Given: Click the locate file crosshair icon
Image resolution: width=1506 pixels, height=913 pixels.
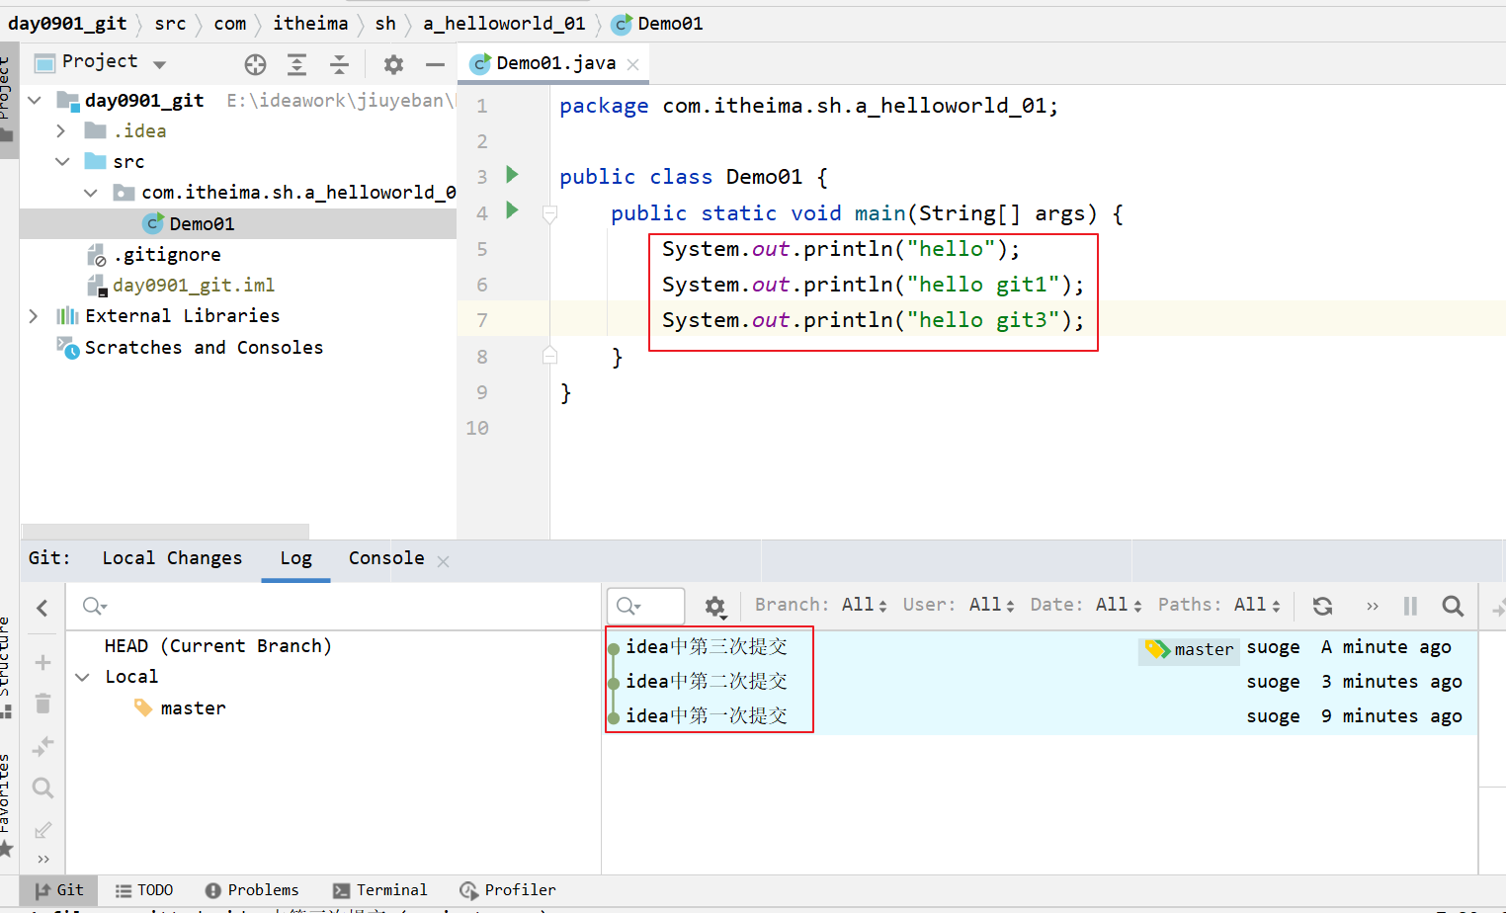Looking at the screenshot, I should pyautogui.click(x=255, y=65).
